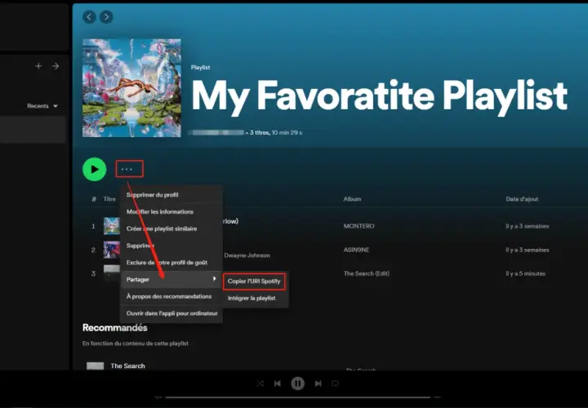Click the Date d'ajout column header

[x=522, y=199]
